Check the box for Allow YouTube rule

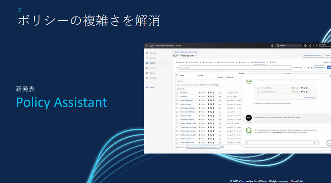(x=177, y=139)
